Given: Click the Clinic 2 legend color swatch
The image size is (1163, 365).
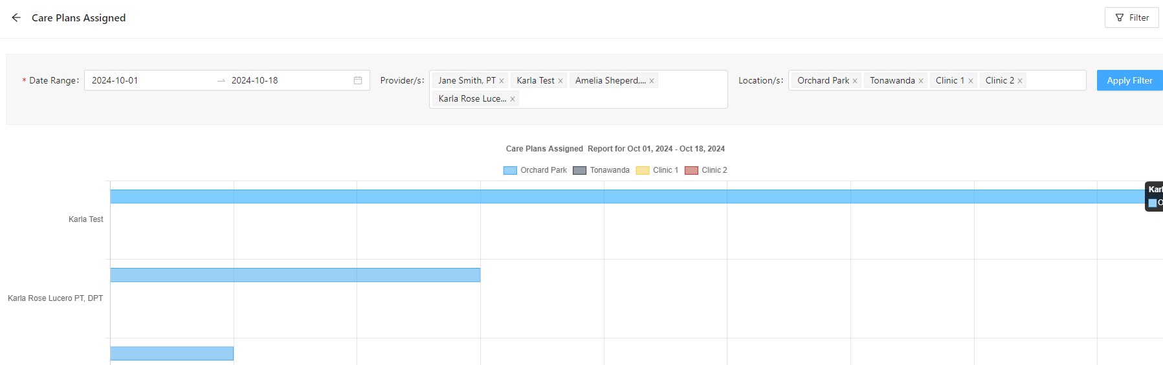Looking at the screenshot, I should coord(691,170).
